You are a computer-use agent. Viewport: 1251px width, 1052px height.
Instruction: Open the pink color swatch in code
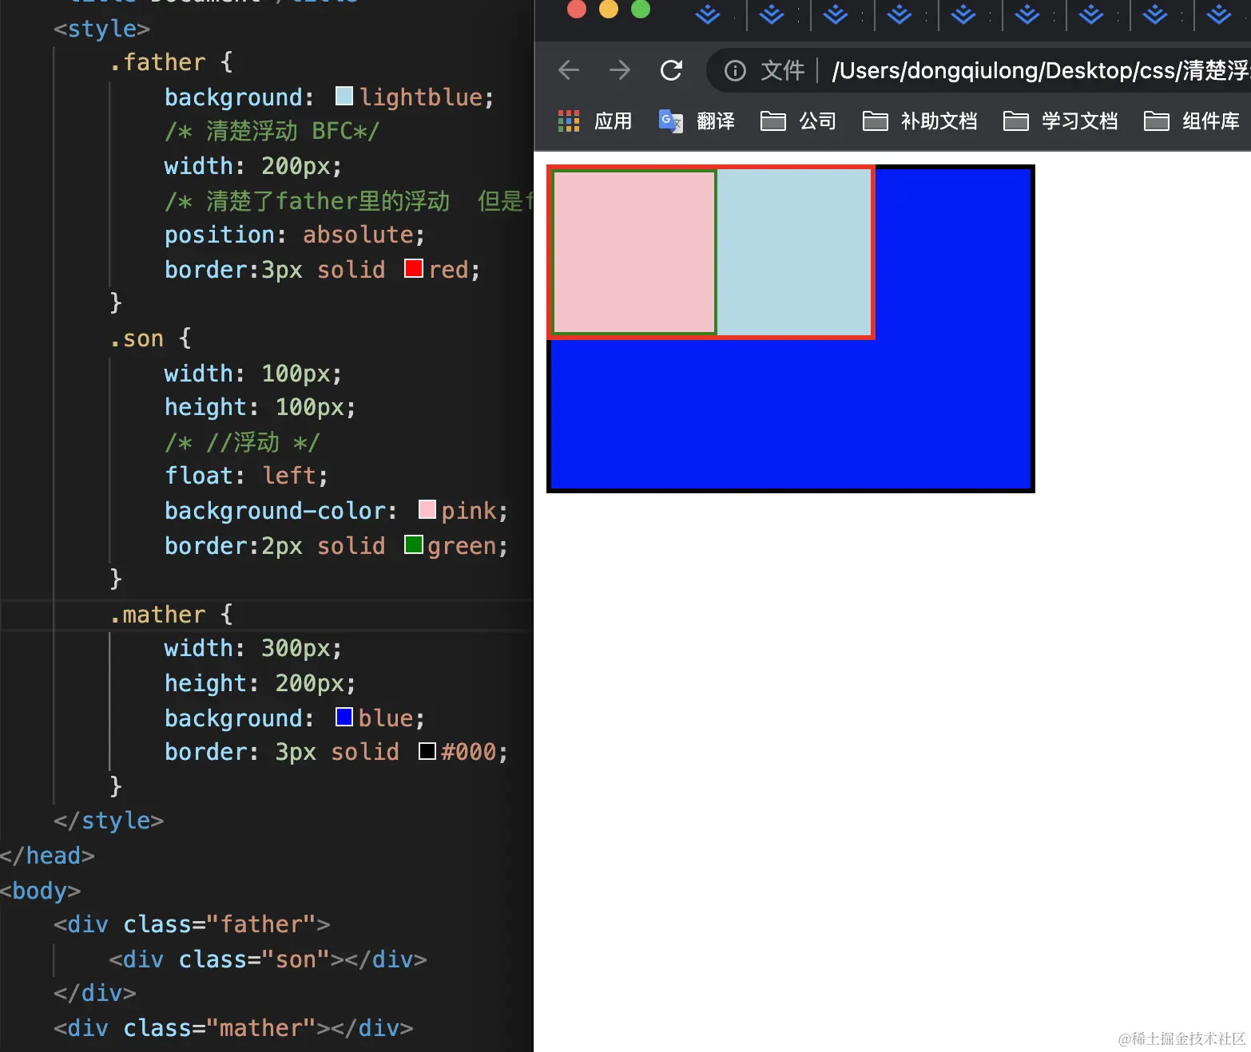tap(427, 509)
